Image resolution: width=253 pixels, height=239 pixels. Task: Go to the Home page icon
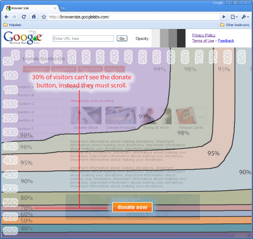pos(34,17)
